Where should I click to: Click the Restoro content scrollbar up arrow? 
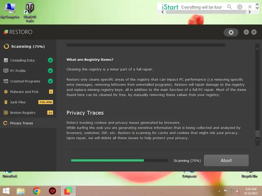pos(257,49)
